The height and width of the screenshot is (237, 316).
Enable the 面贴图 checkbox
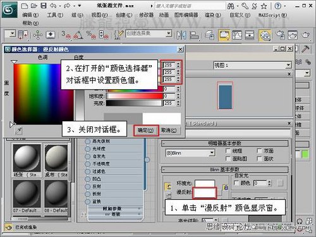point(228,159)
